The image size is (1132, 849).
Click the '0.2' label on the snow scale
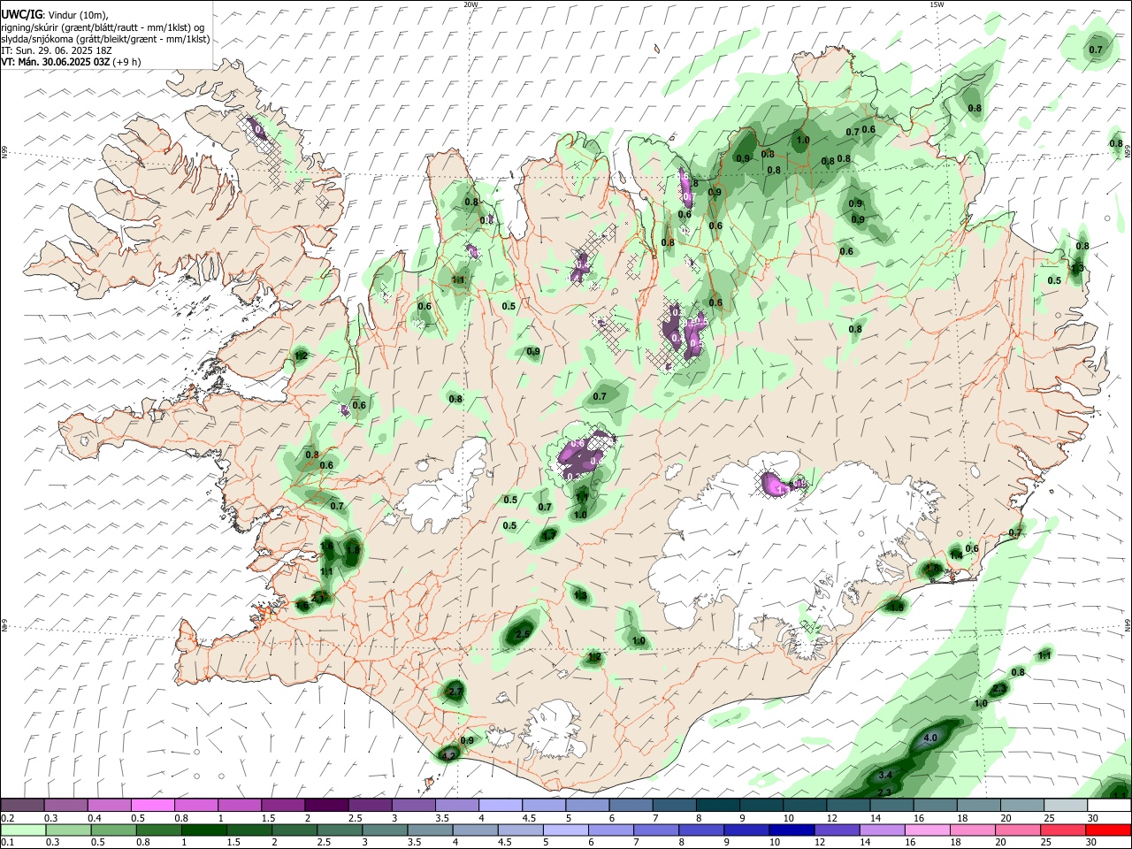tap(8, 817)
